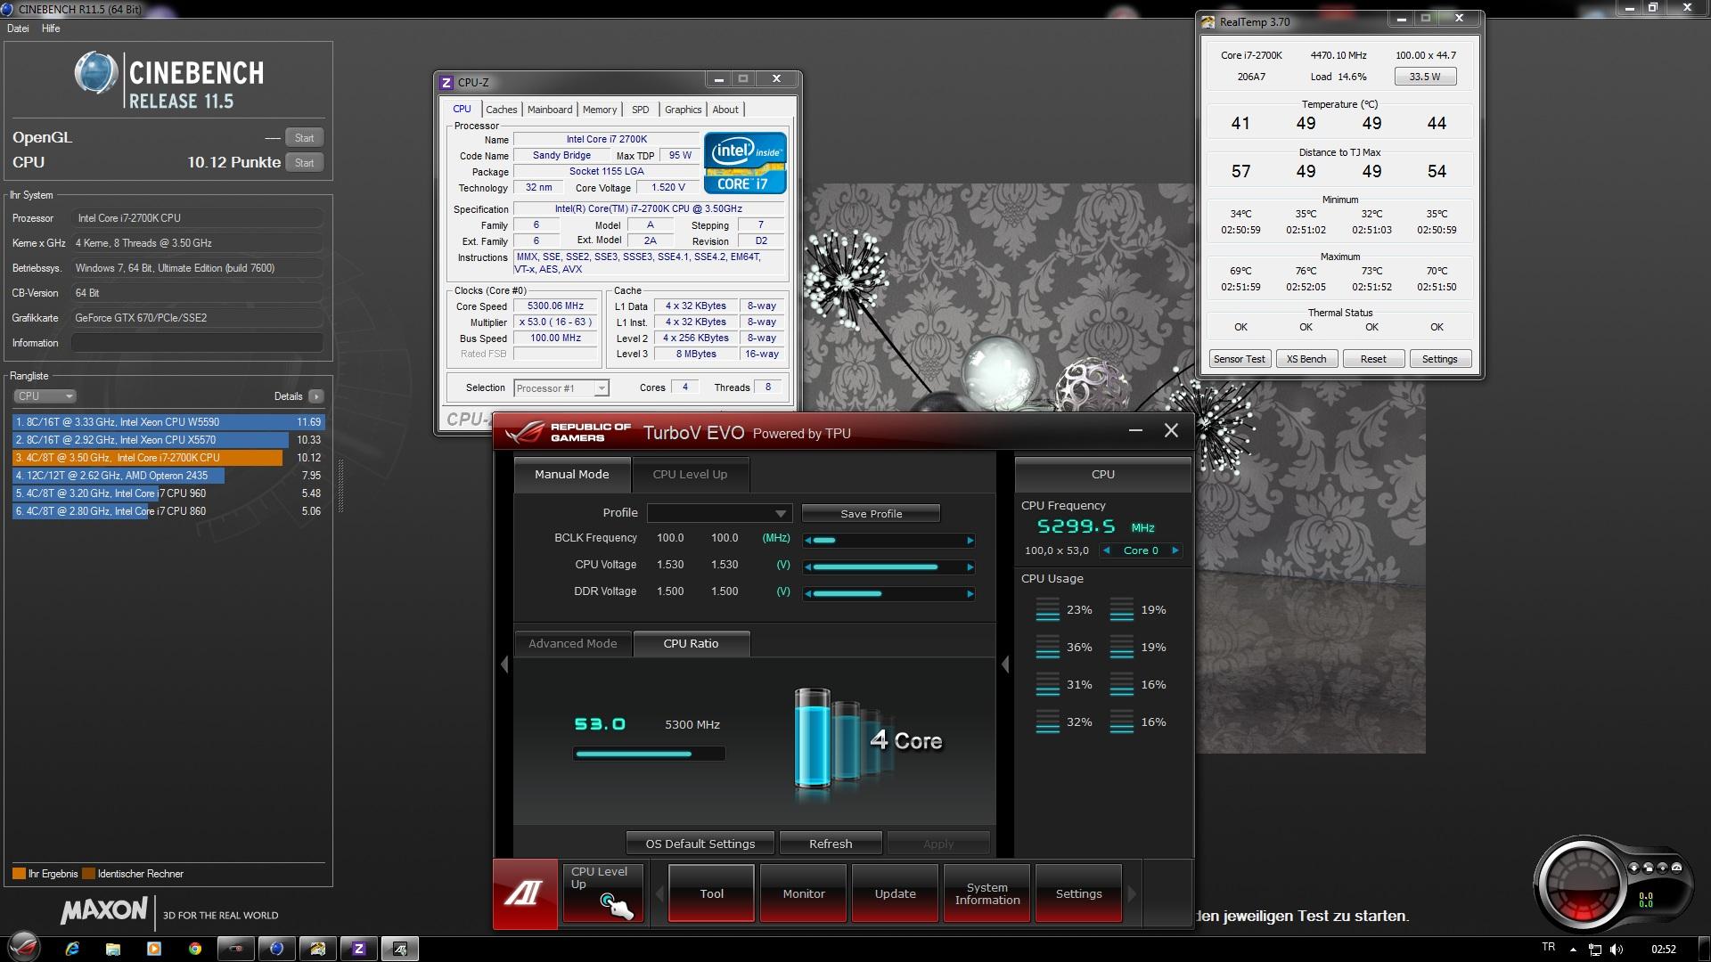The width and height of the screenshot is (1711, 962).
Task: Decrease BCLK Frequency with its left arrow
Action: 807,540
